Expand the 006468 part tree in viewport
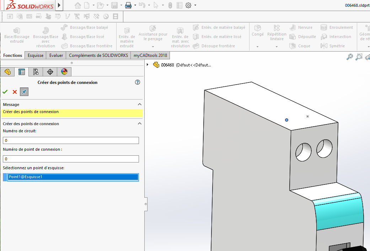 pos(148,64)
